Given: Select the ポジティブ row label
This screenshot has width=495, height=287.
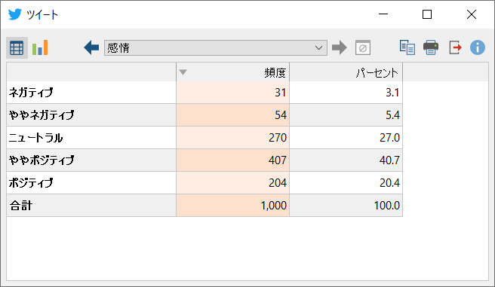Looking at the screenshot, I should coord(31,183).
